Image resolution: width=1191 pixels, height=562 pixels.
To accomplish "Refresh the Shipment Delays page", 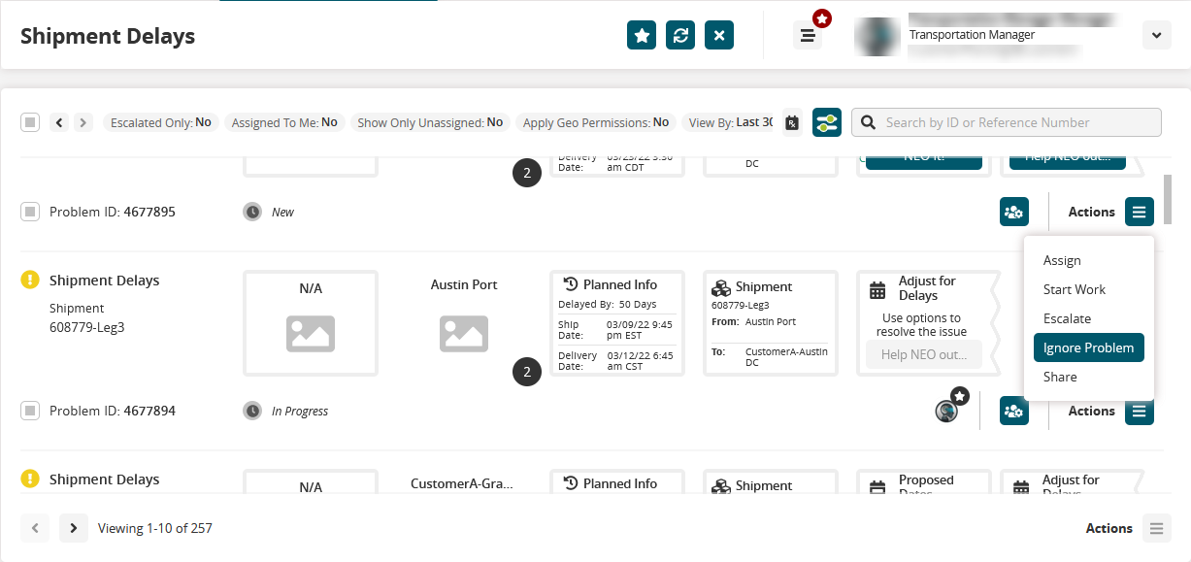I will click(x=680, y=35).
